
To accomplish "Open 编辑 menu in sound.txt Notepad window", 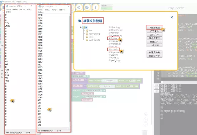I will (x=15, y=10).
